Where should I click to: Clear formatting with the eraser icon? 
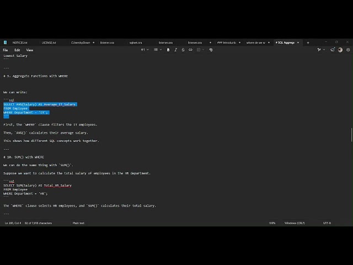pos(211,50)
